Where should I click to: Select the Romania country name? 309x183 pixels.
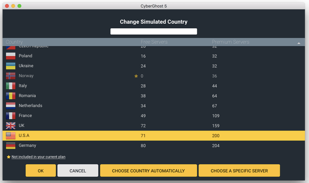tap(27, 96)
